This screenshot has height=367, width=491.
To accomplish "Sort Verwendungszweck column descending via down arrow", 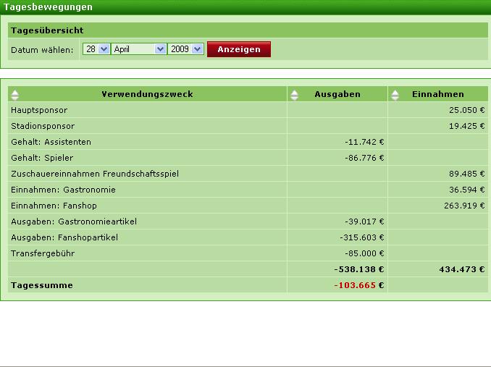I will [x=15, y=97].
